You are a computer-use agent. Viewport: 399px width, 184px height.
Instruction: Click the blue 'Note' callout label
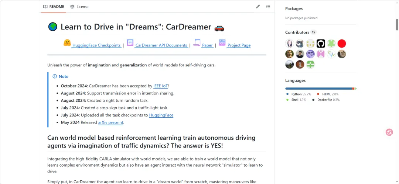pos(64,76)
